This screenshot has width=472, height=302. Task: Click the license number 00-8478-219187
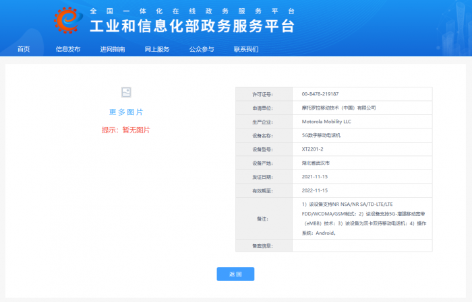point(320,94)
